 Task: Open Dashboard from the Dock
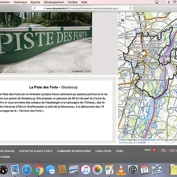tap(3, 170)
